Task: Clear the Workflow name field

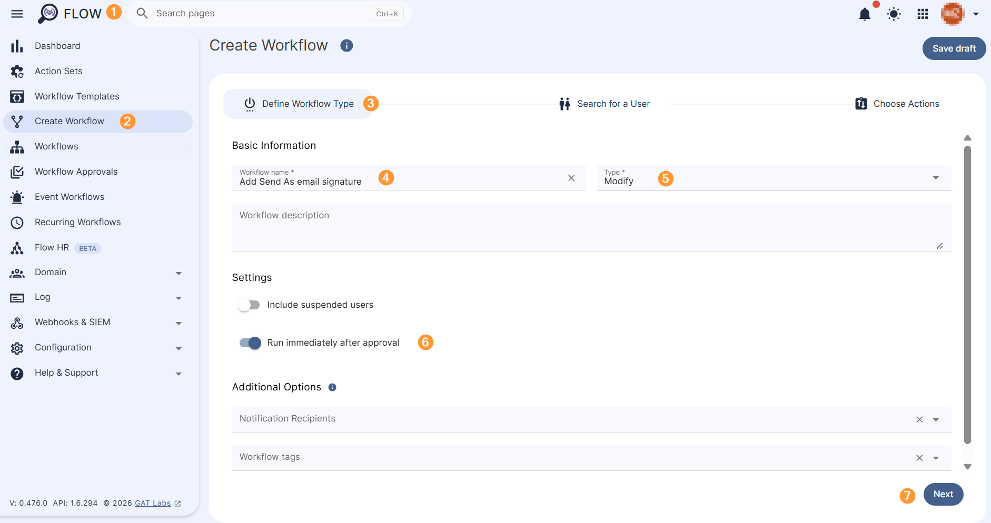Action: [x=571, y=178]
